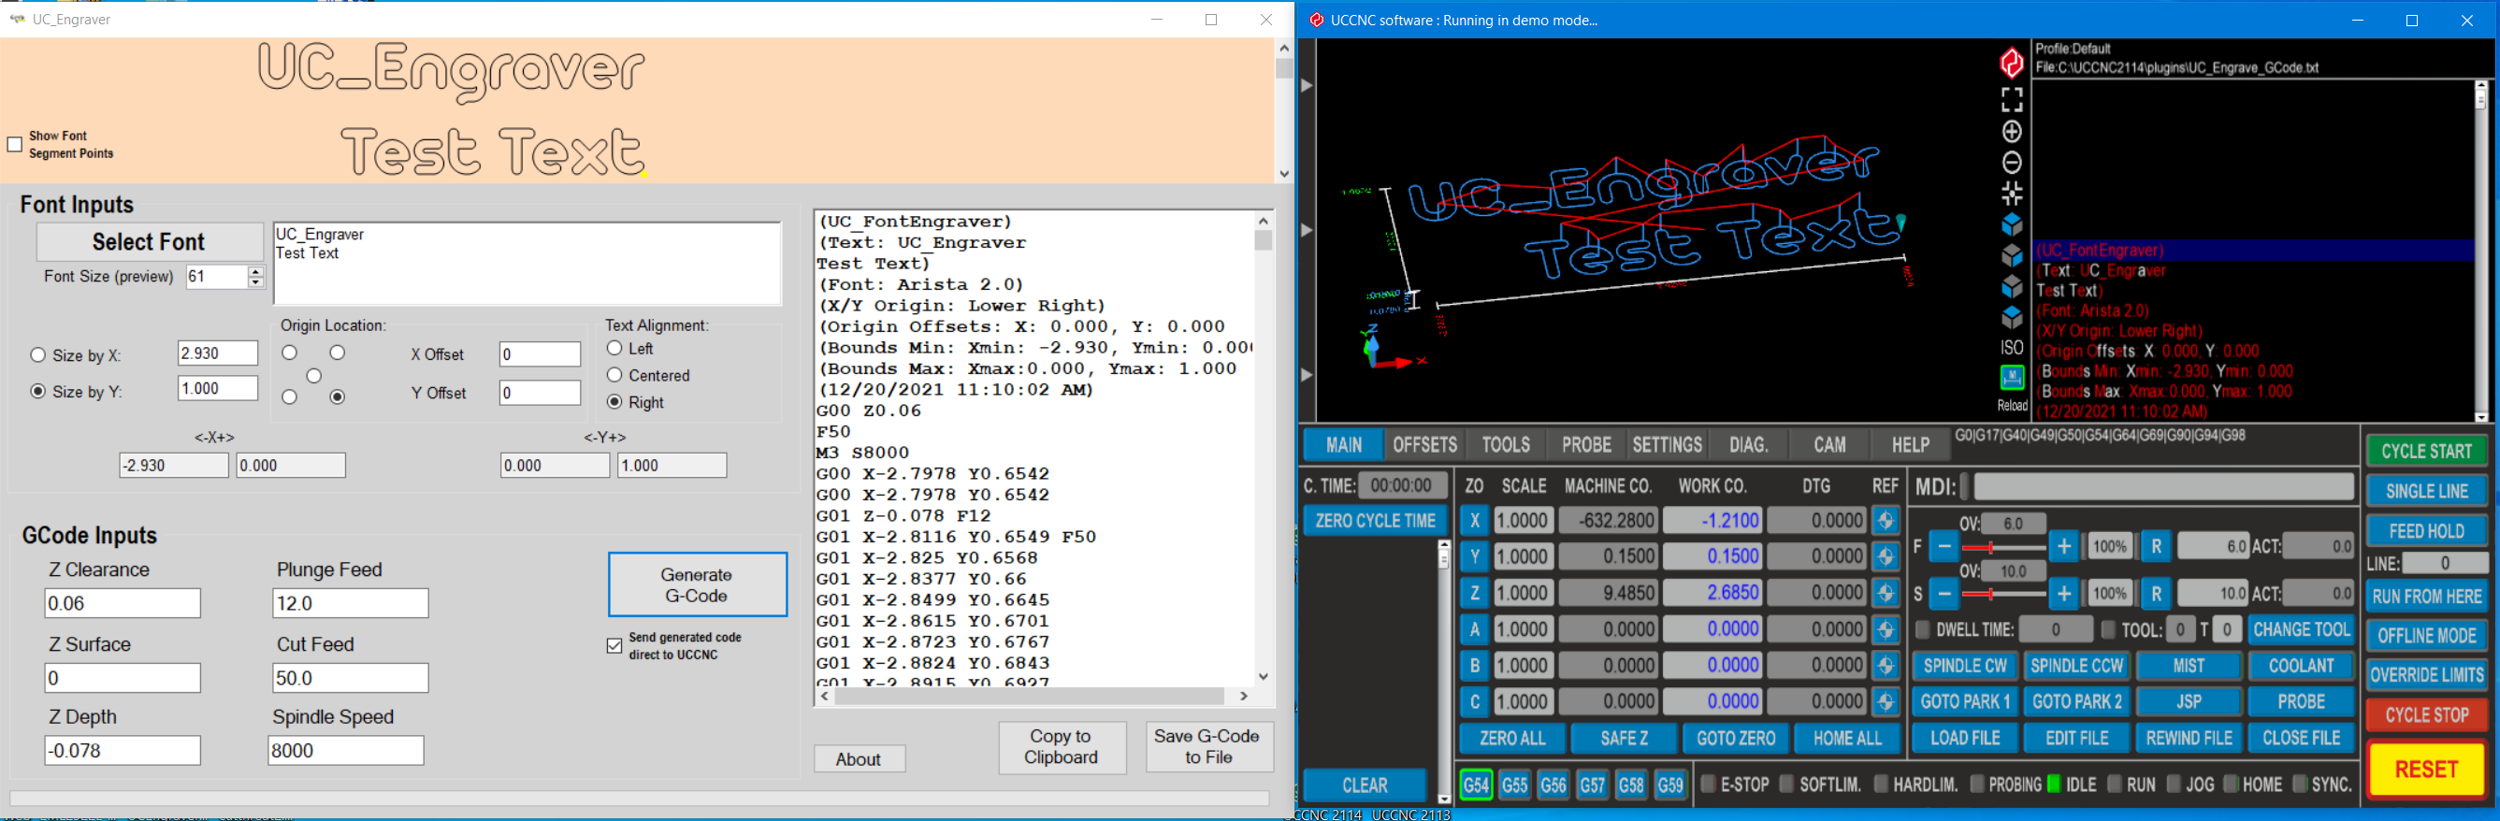Expand the bottom left side arrow of viewer

tap(1307, 375)
